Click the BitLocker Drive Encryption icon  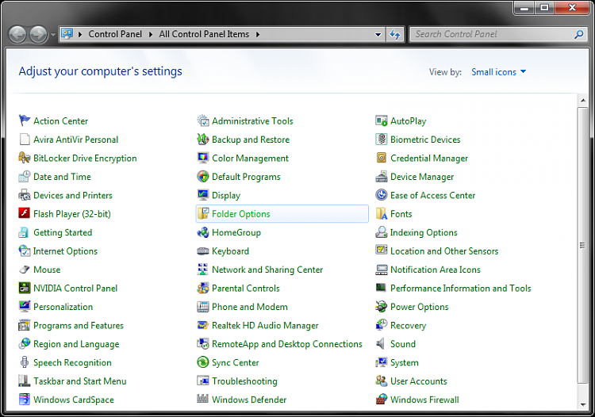coord(25,158)
